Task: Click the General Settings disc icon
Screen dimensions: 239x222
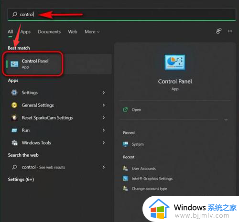Action: [x=14, y=105]
